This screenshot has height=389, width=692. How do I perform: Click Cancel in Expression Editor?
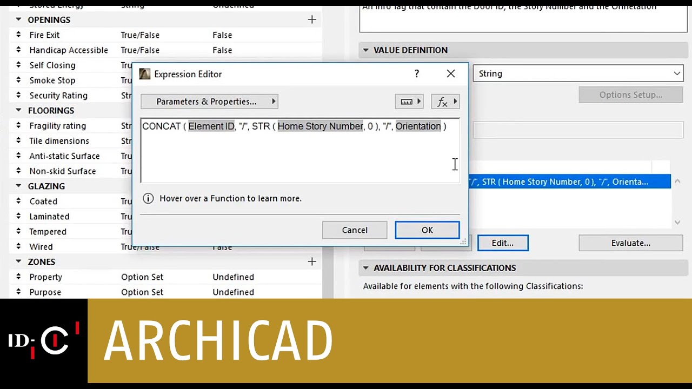(x=355, y=230)
